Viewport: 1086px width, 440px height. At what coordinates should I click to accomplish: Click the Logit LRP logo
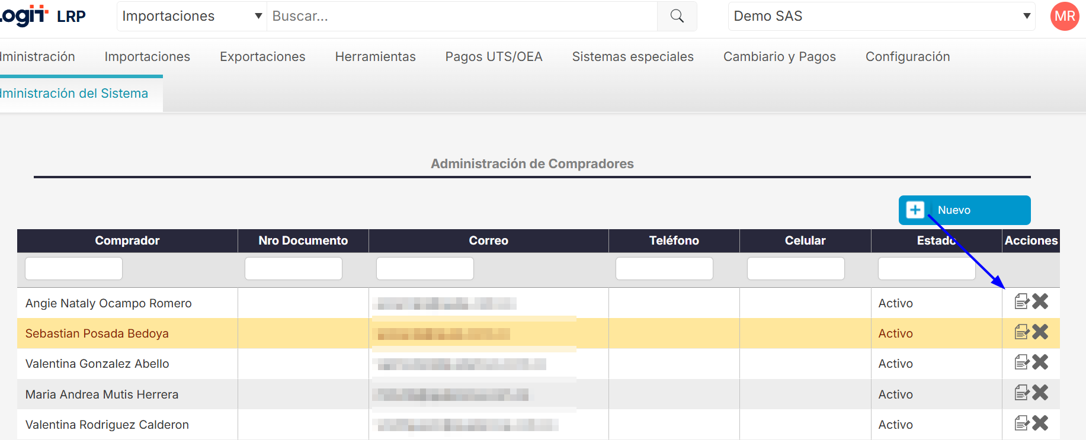coord(43,16)
